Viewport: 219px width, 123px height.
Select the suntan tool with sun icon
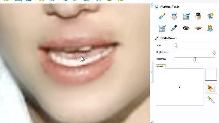(210, 16)
